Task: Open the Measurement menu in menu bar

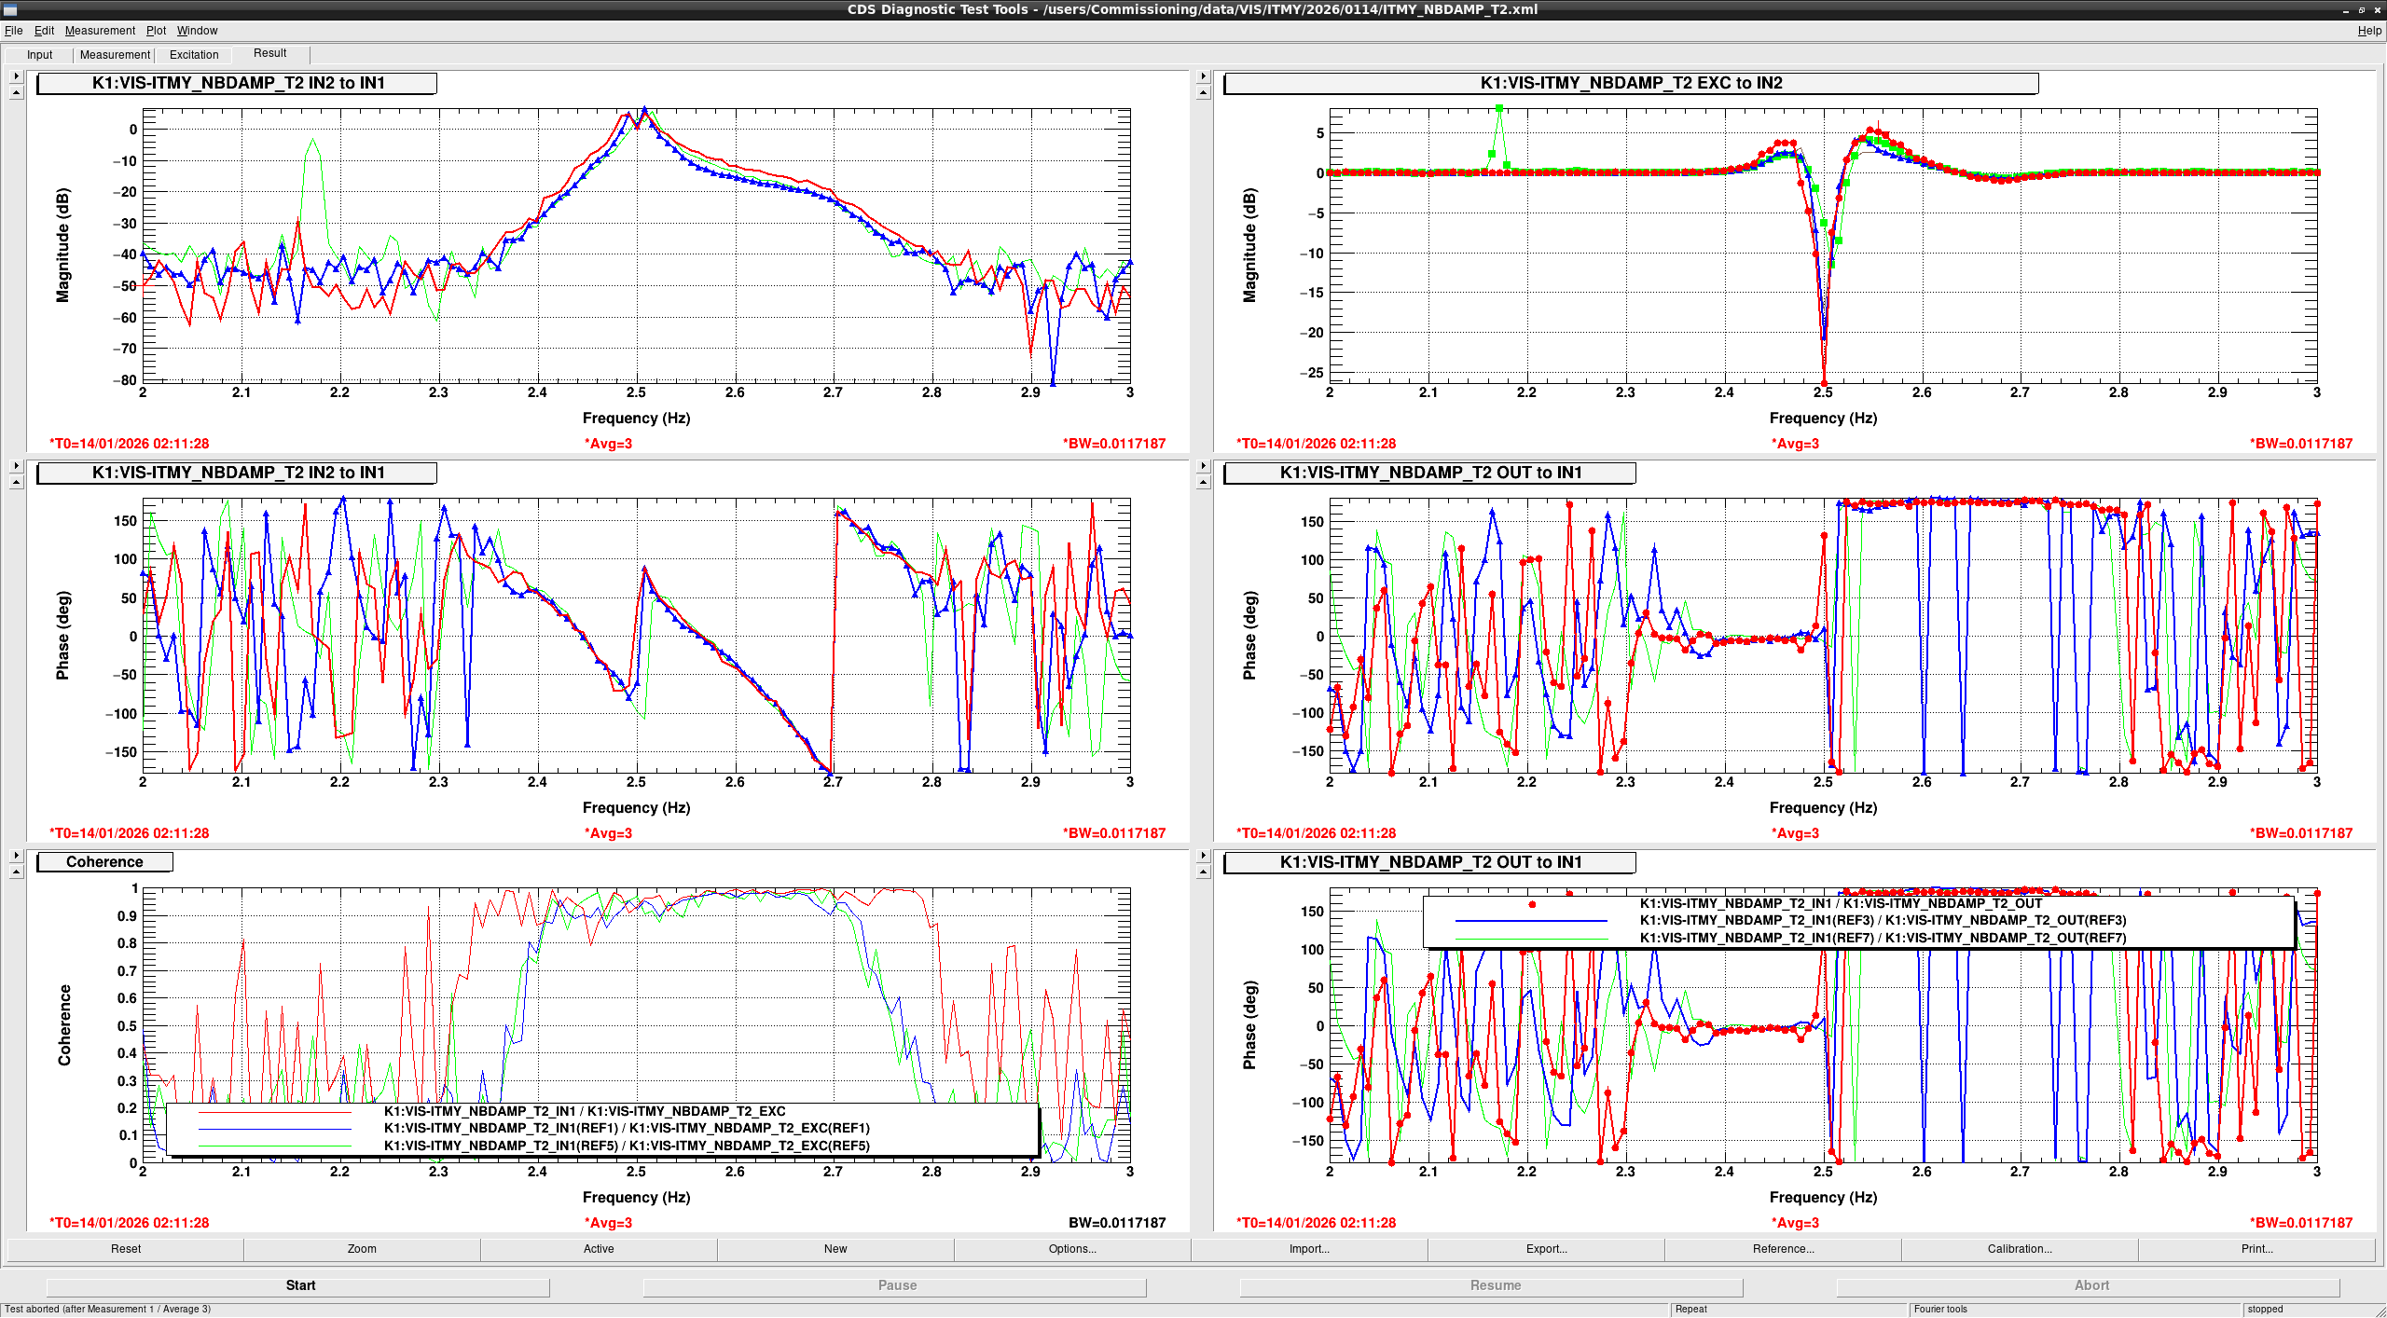Action: point(100,31)
